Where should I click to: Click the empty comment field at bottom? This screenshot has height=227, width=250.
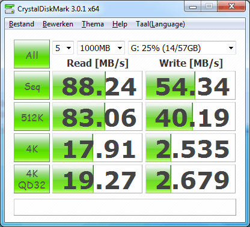coord(125,207)
